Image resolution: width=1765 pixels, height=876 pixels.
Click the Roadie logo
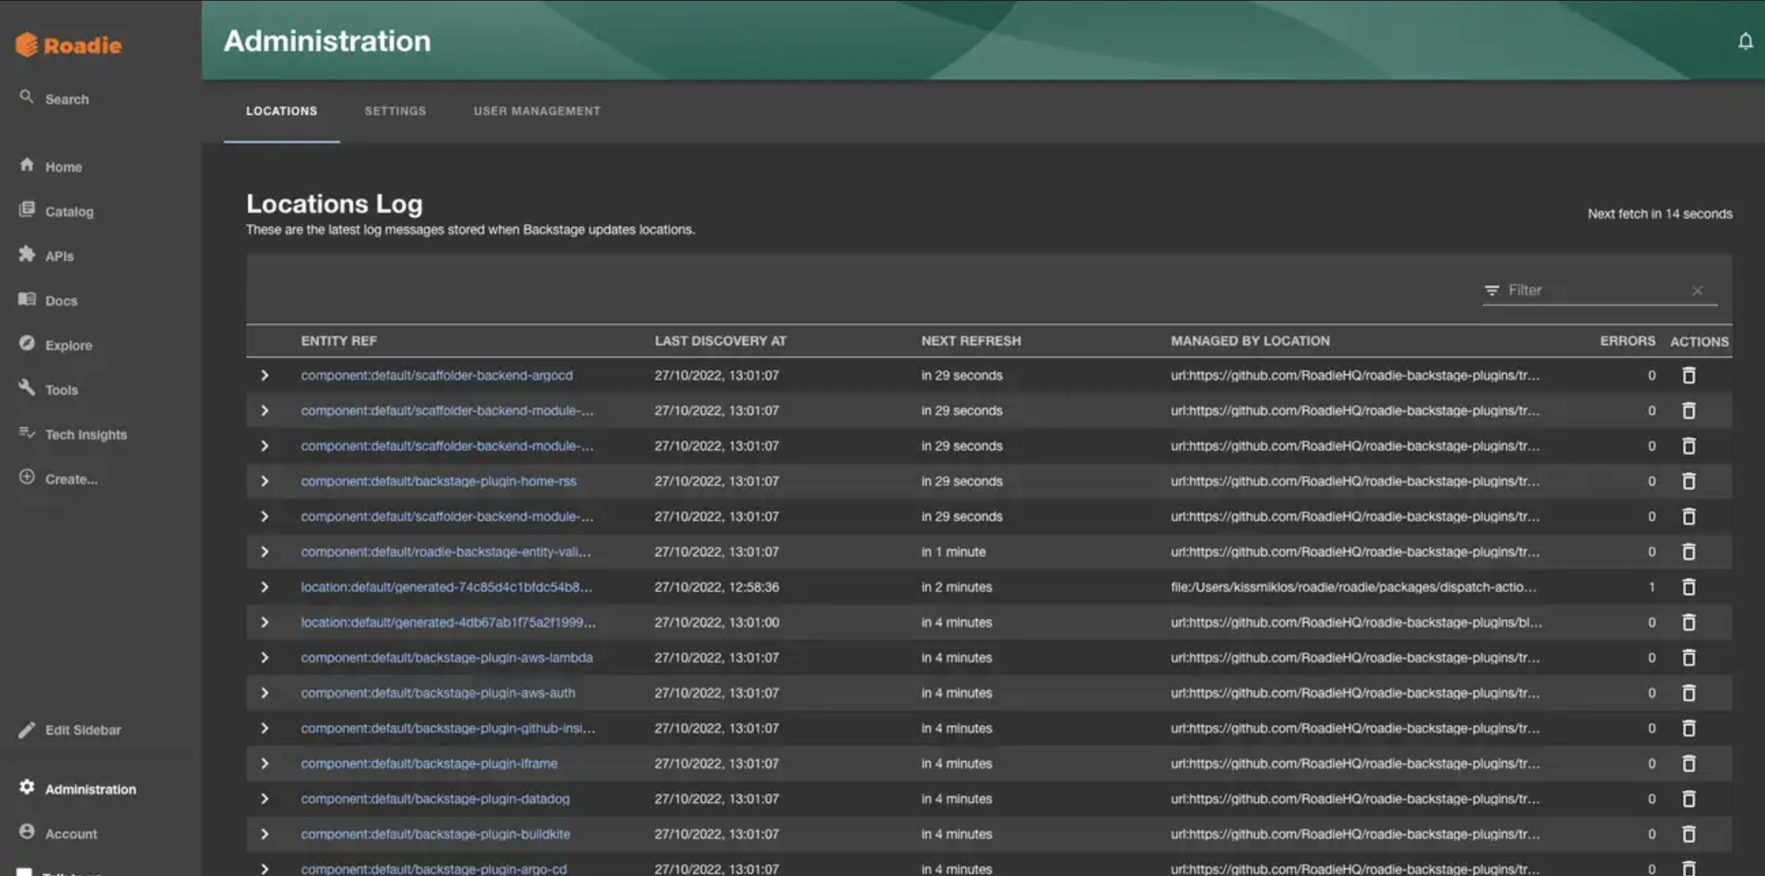tap(69, 45)
